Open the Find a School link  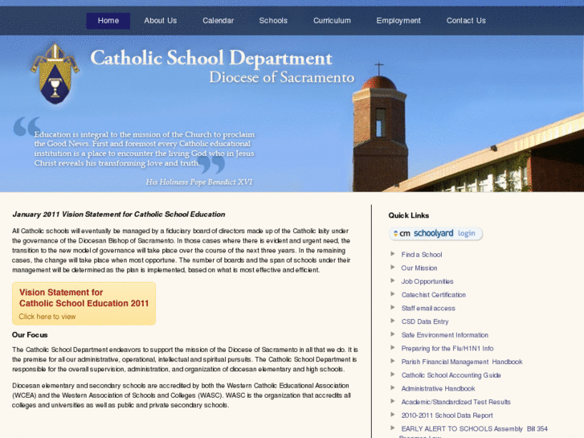(x=422, y=255)
